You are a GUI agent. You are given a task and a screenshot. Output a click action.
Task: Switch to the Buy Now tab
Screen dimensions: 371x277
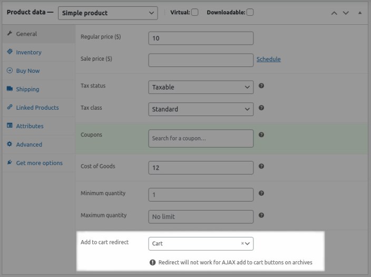pos(39,71)
